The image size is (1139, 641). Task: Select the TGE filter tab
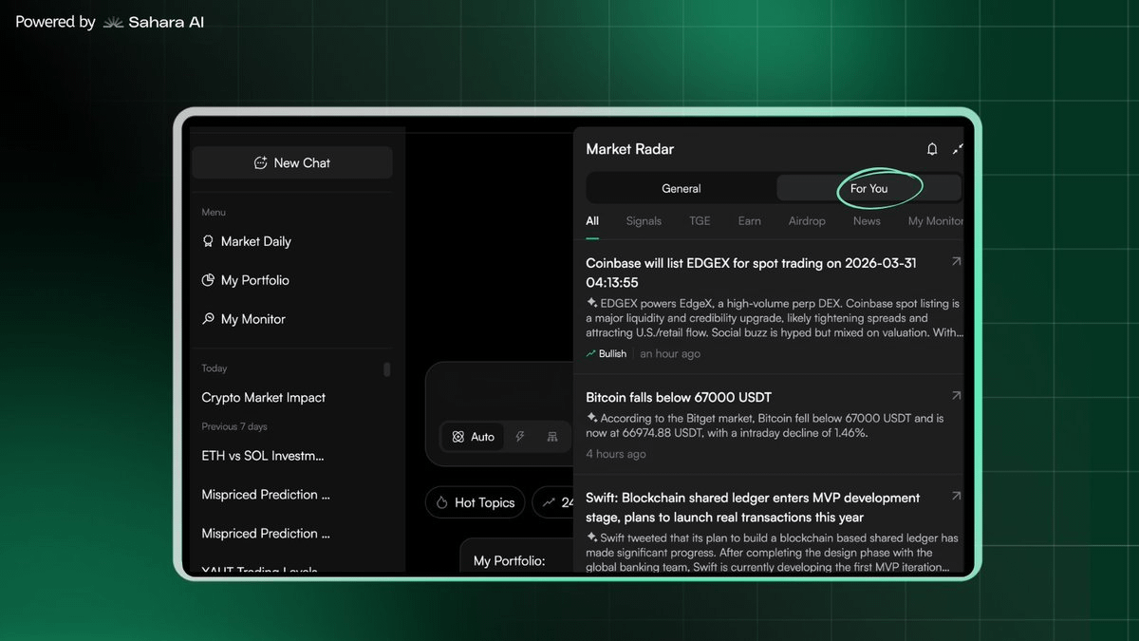tap(700, 220)
